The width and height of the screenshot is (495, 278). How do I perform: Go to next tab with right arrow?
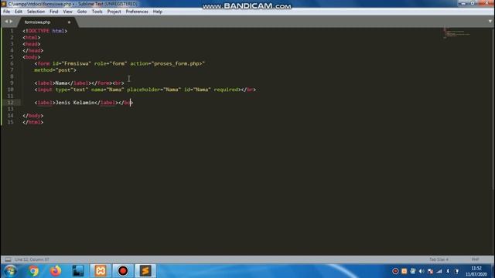pyautogui.click(x=11, y=22)
